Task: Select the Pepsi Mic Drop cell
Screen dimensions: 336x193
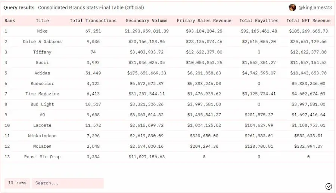Action: click(42, 157)
